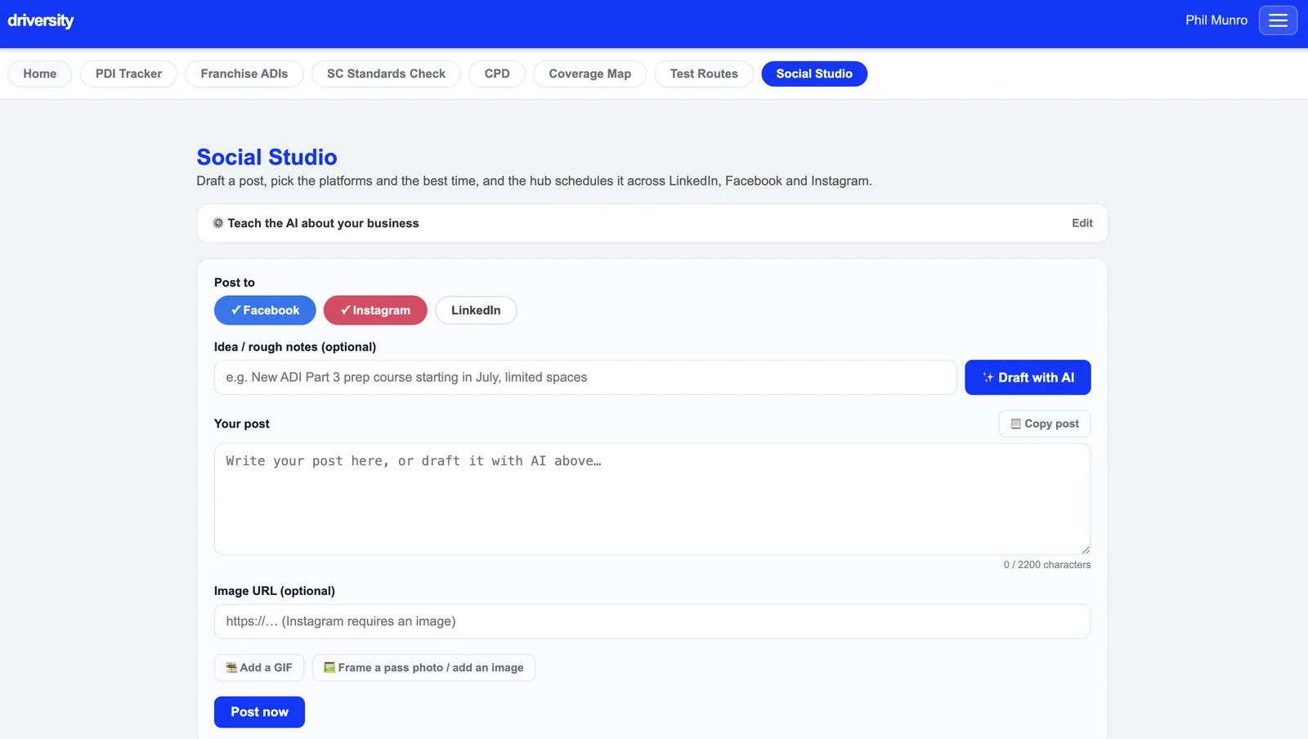Click the post textarea resize handle
The height and width of the screenshot is (739, 1308).
[x=1086, y=549]
